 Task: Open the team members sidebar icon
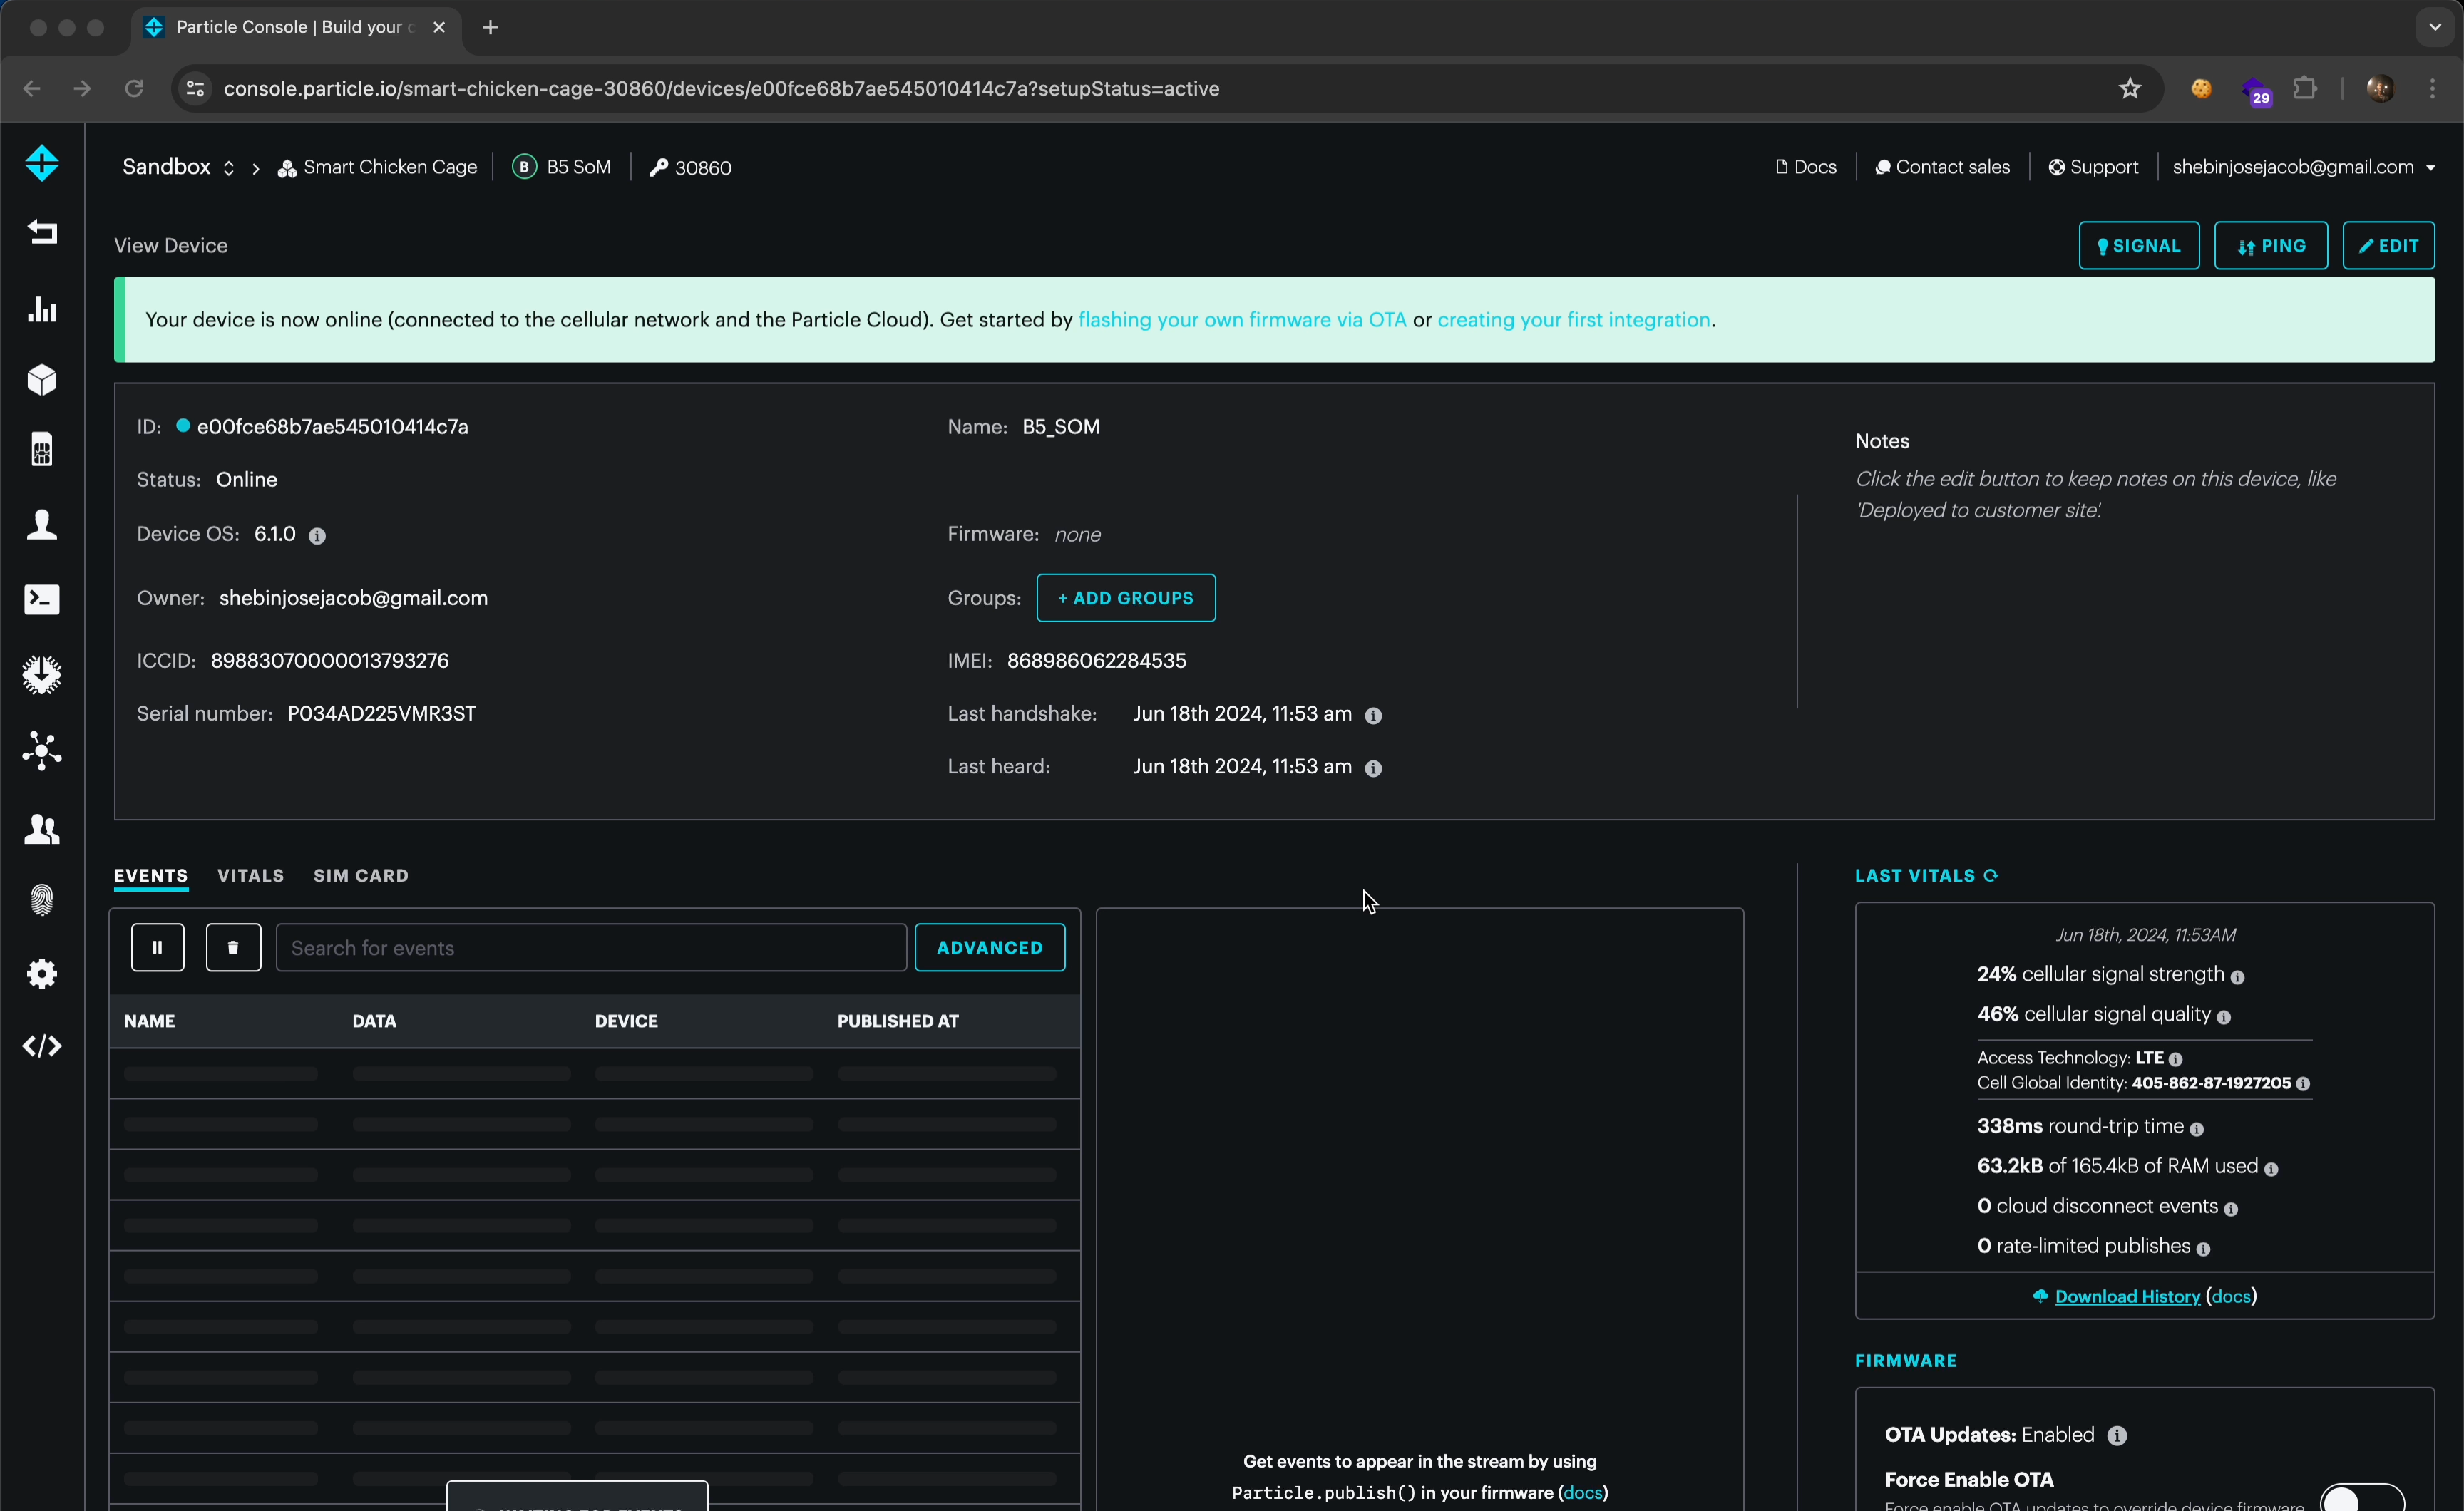pyautogui.click(x=42, y=828)
